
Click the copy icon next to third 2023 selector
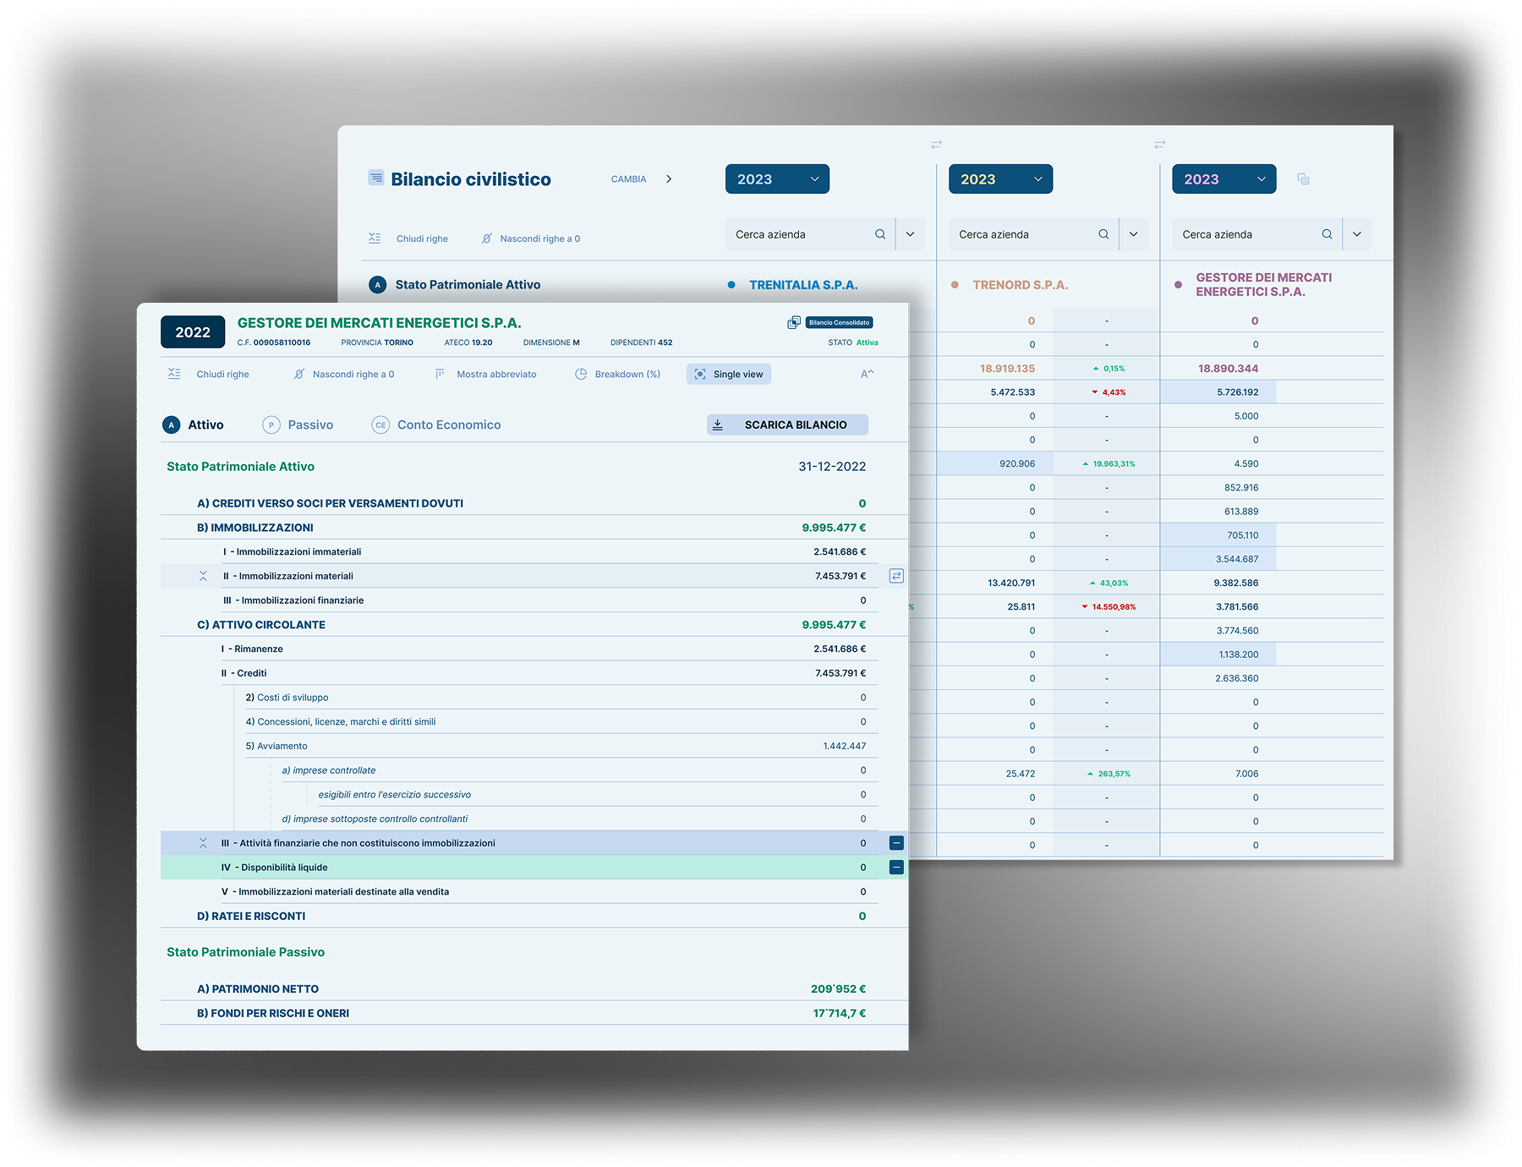click(1303, 179)
